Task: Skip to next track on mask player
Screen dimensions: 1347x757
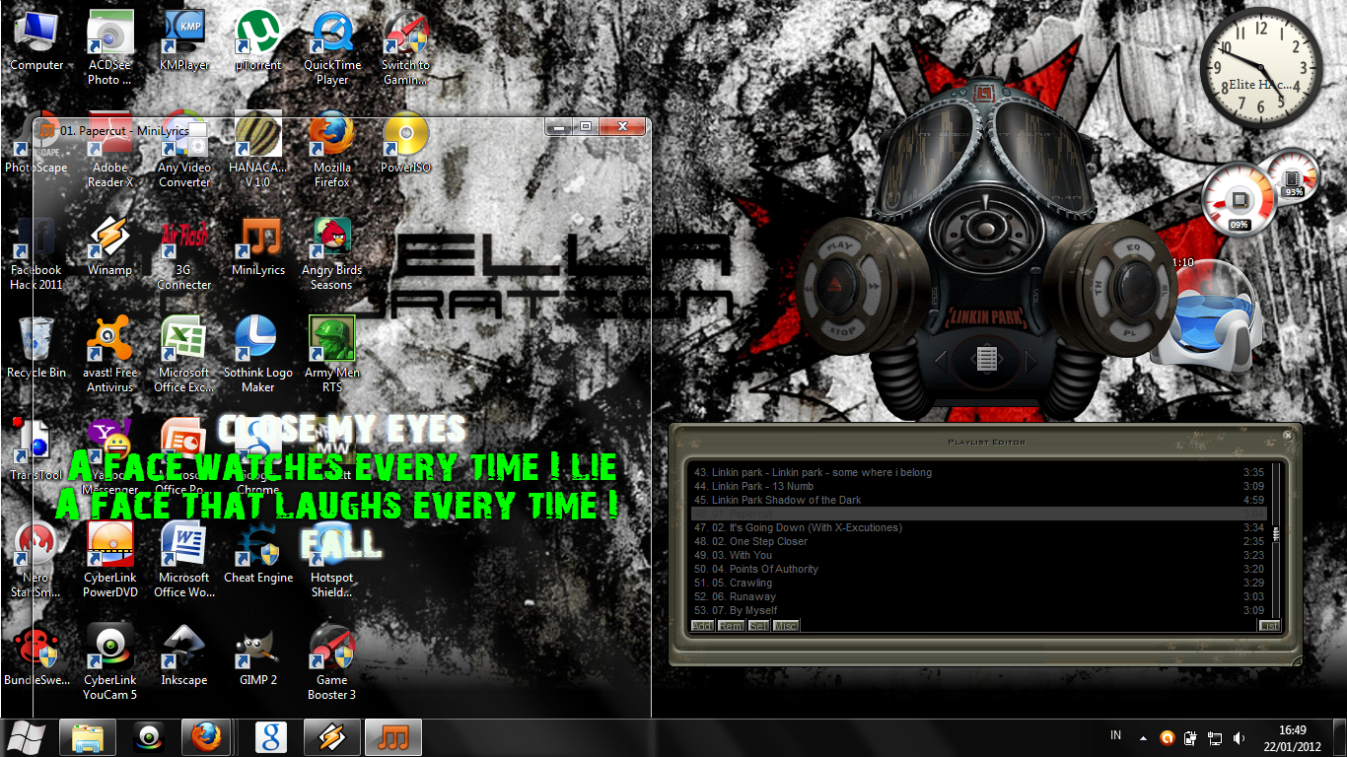Action: point(874,287)
